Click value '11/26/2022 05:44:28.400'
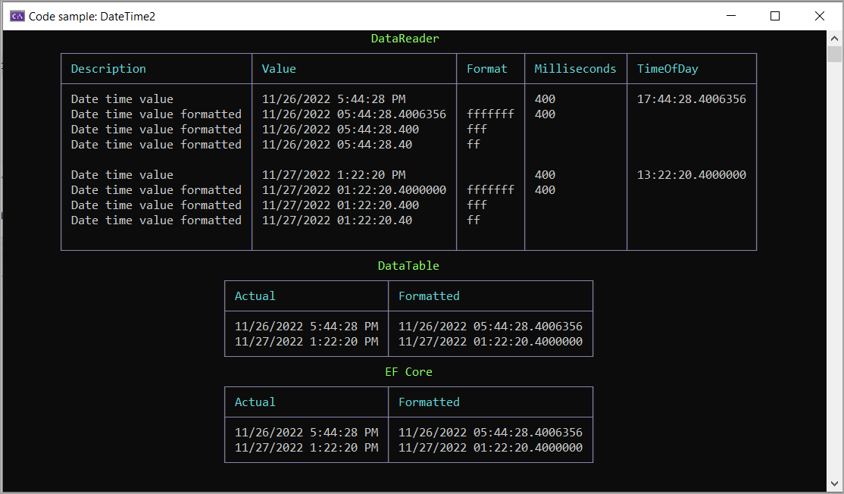 click(340, 129)
